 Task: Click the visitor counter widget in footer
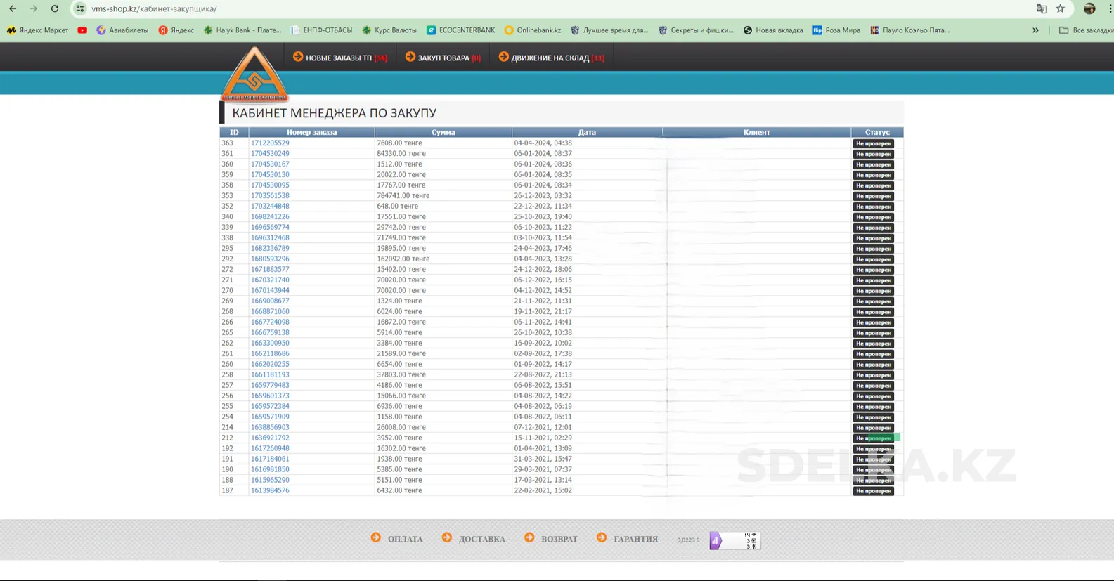point(734,540)
